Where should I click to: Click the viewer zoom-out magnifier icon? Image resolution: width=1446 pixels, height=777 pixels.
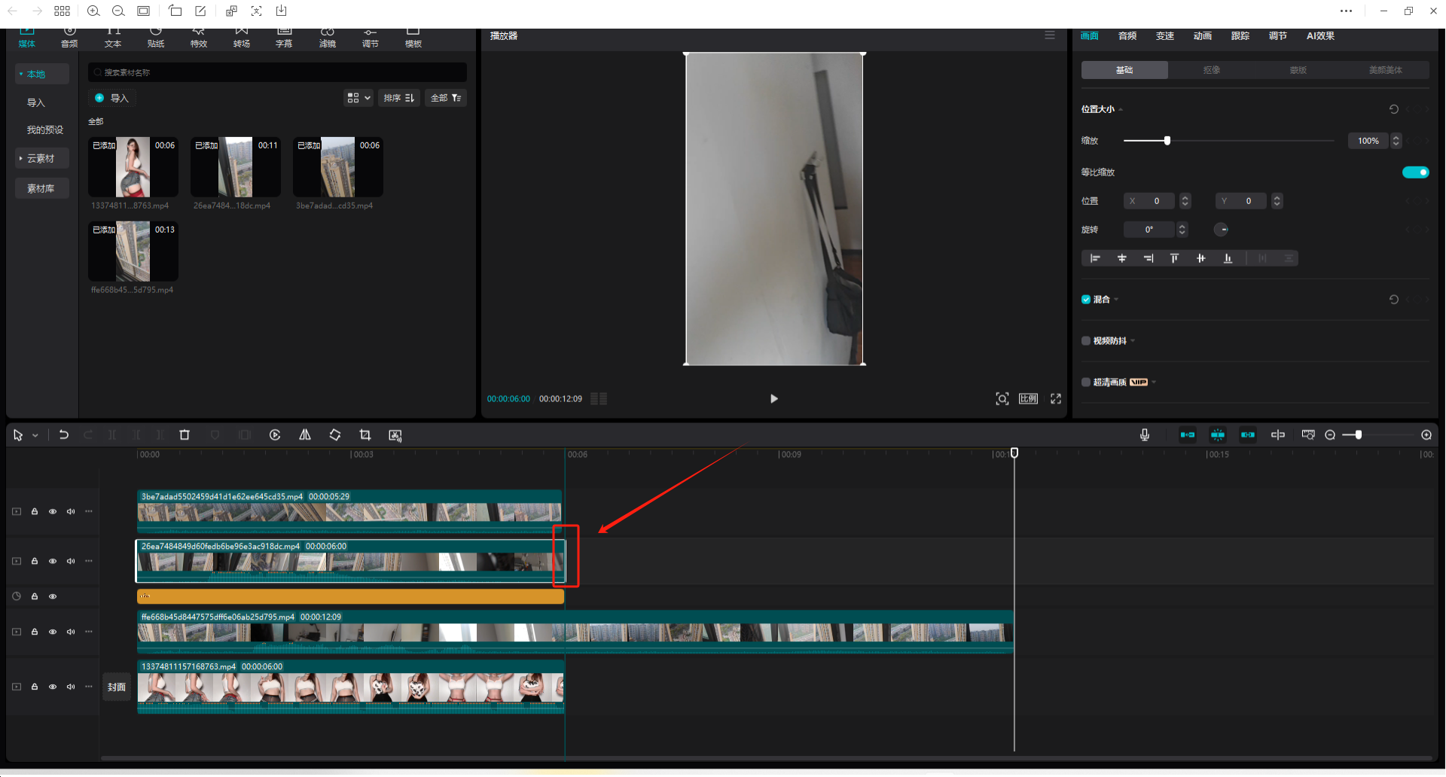(x=118, y=11)
